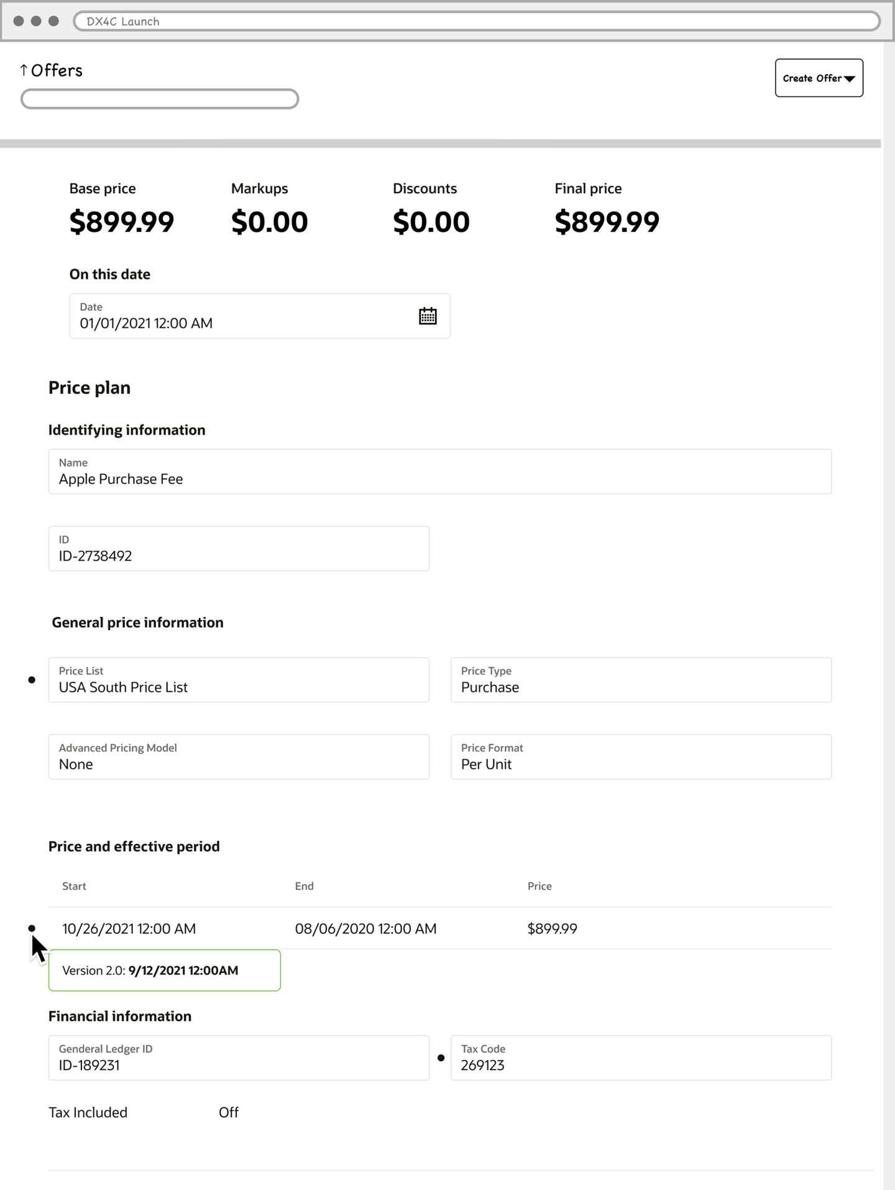Click the General Ledger ID field
Screen dimensions: 895x1190
click(x=239, y=1058)
